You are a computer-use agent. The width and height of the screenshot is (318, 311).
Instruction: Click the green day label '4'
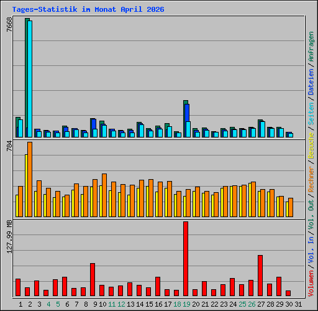pyautogui.click(x=48, y=304)
